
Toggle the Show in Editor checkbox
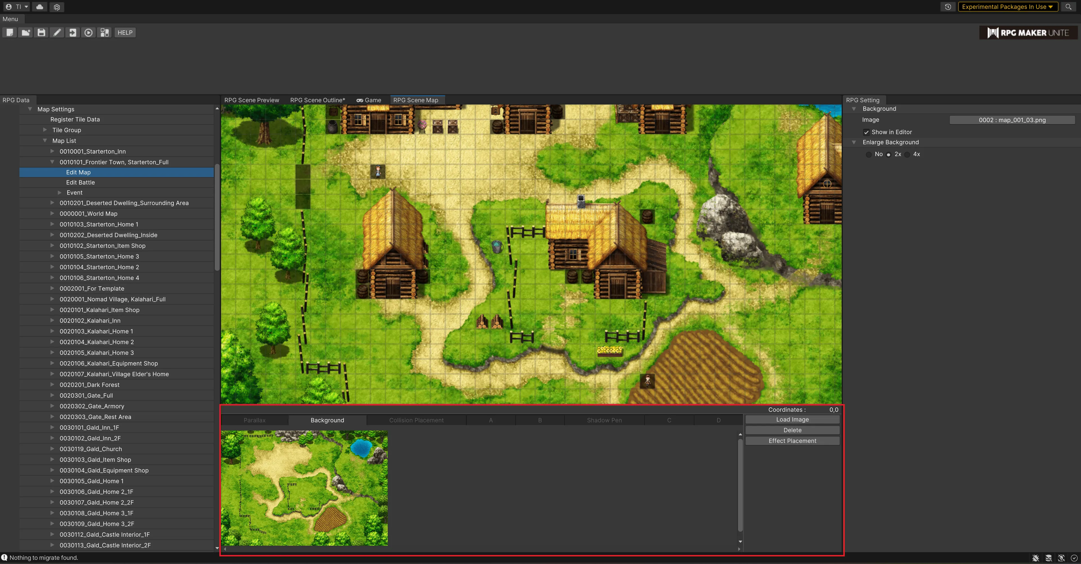(866, 132)
